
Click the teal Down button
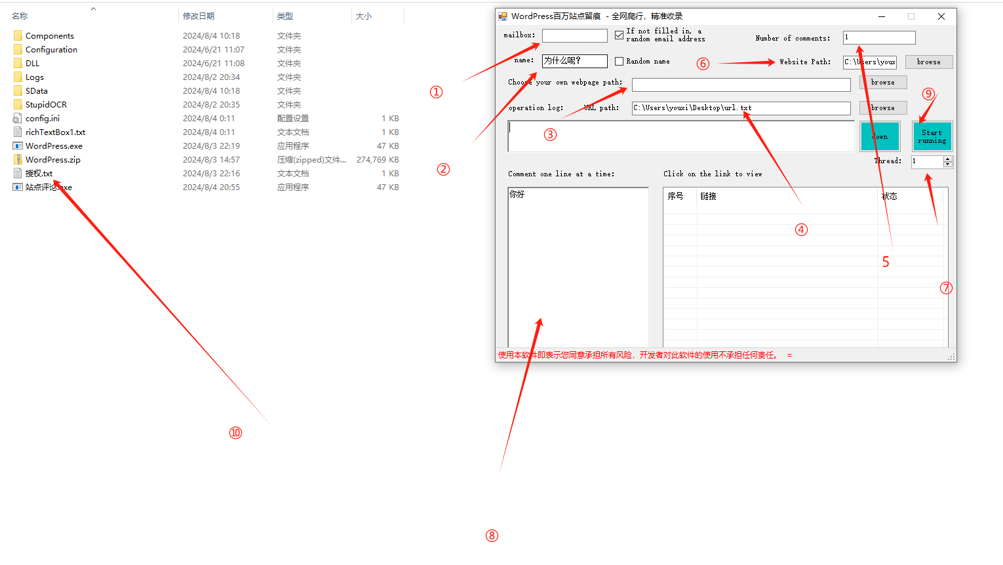[x=880, y=136]
